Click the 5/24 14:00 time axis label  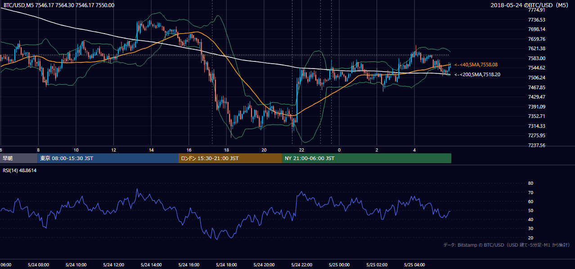pyautogui.click(x=151, y=265)
